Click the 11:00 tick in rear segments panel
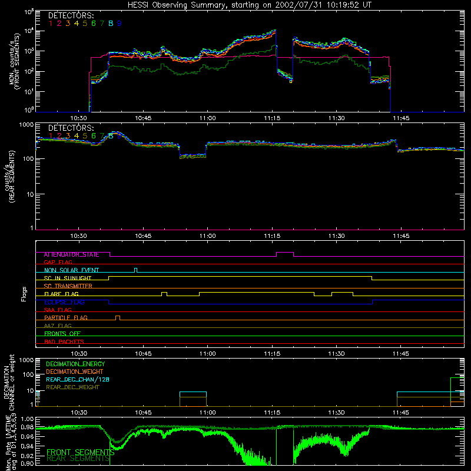This screenshot has height=471, width=471. 208,236
